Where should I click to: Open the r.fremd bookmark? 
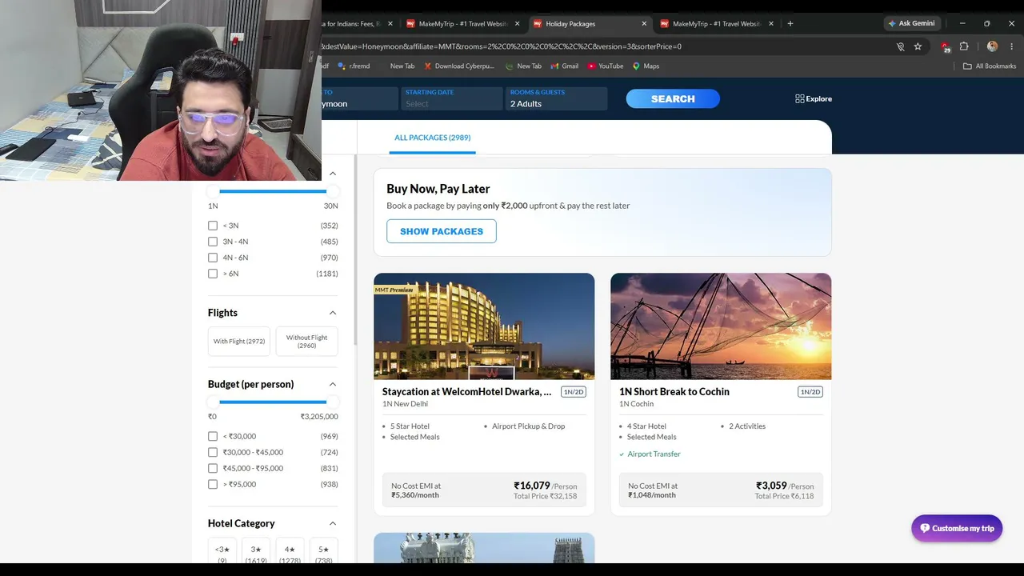pos(354,66)
